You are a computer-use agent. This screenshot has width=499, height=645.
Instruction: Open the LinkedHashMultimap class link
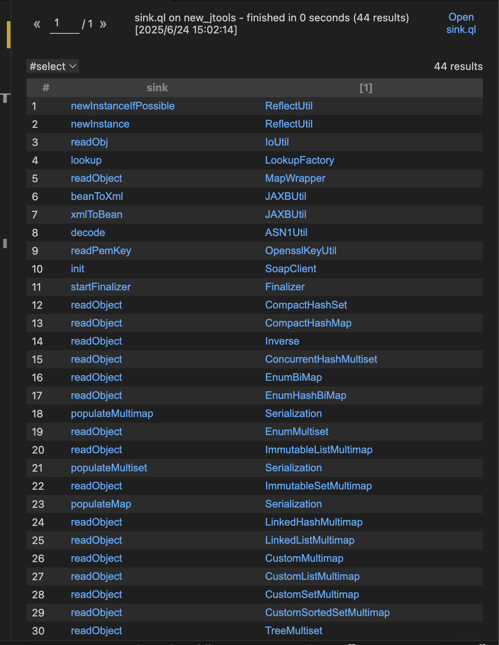point(314,522)
